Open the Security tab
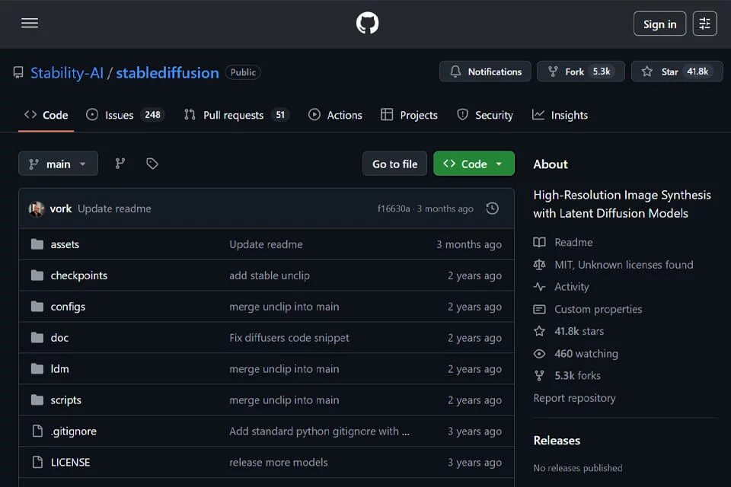This screenshot has height=487, width=731. (485, 115)
